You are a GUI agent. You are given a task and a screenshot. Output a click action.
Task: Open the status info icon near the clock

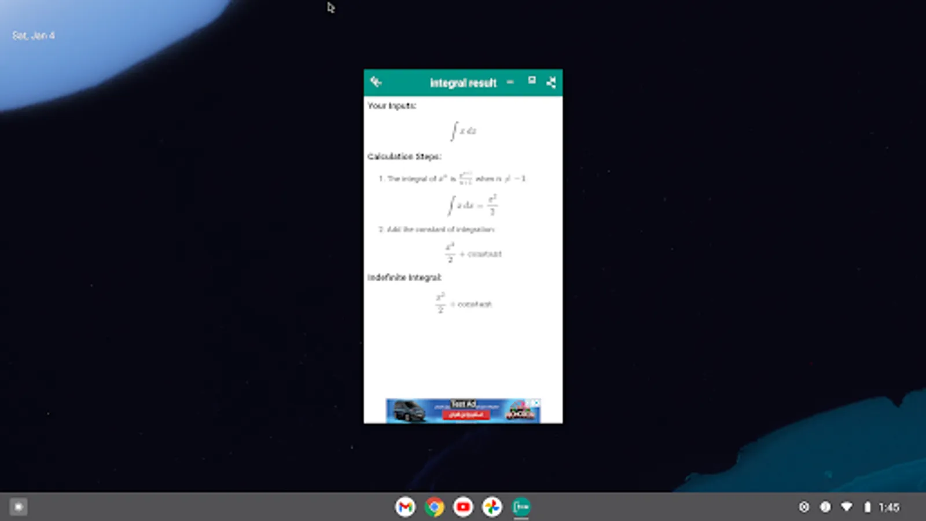[x=824, y=506]
